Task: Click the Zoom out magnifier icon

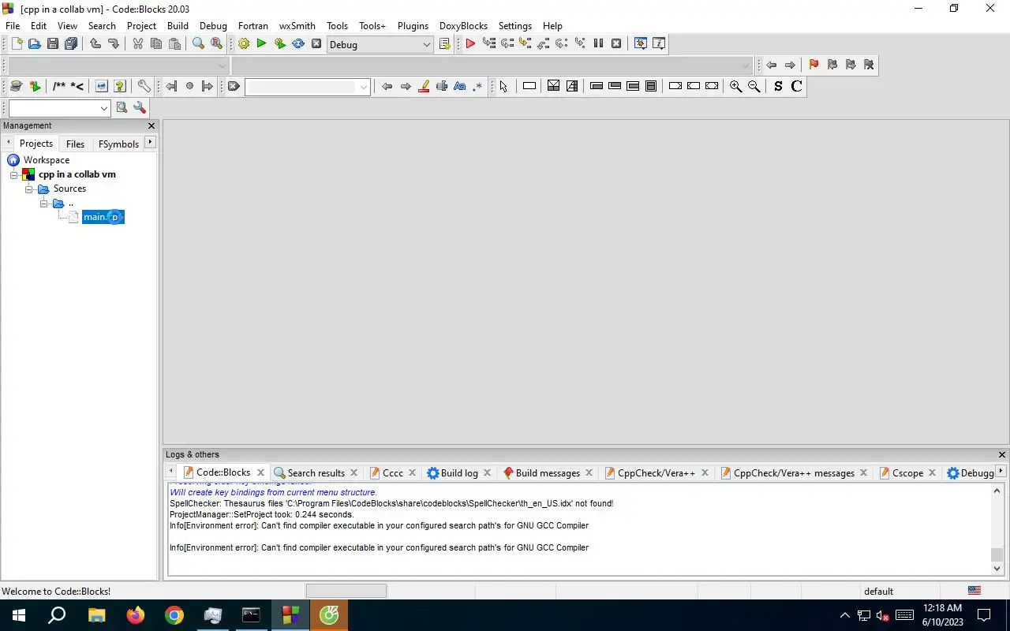Action: coord(754,86)
